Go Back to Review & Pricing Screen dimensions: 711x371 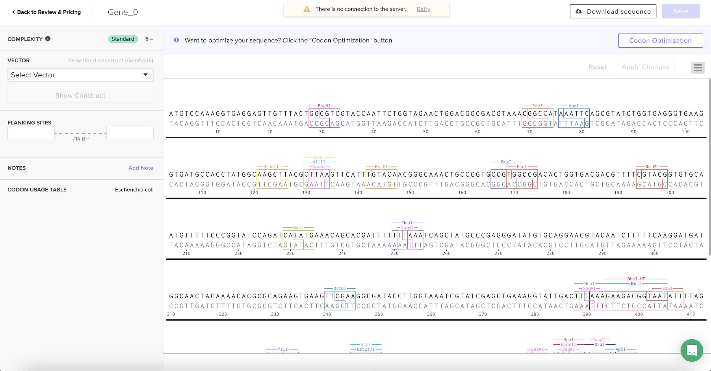pyautogui.click(x=49, y=12)
